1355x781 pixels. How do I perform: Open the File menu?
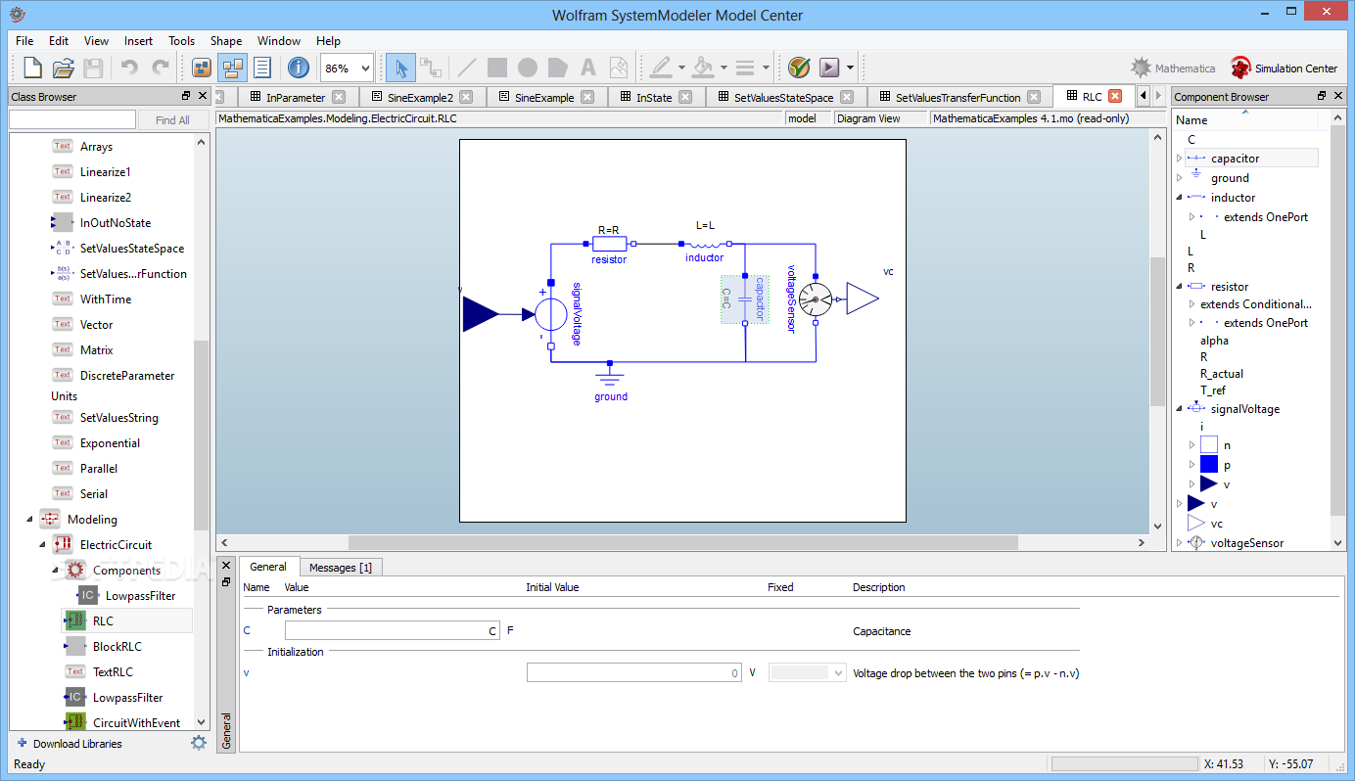[x=24, y=41]
